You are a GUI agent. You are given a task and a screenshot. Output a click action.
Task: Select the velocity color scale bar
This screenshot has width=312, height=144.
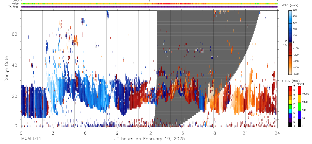290,42
